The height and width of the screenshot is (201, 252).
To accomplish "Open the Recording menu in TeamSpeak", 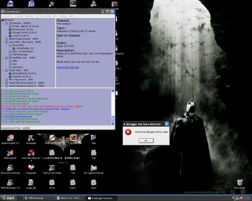I will (45, 16).
